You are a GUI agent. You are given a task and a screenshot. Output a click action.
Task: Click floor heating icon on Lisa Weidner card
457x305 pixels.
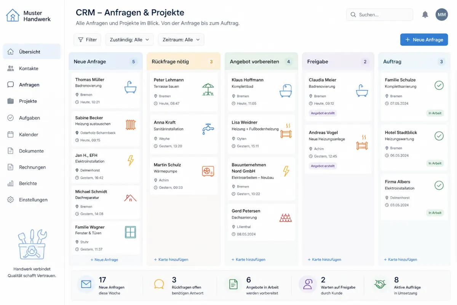pyautogui.click(x=286, y=130)
